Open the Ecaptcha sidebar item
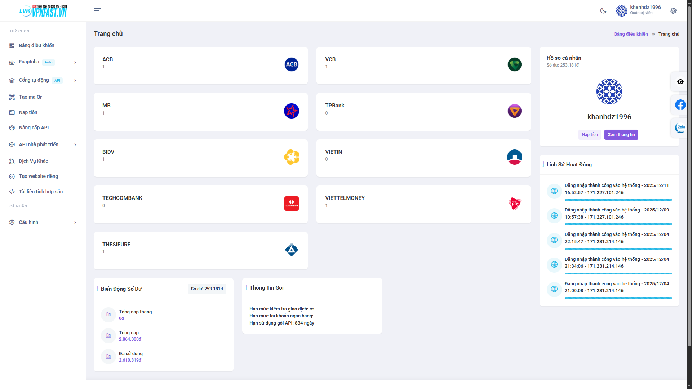This screenshot has width=692, height=389. coord(29,62)
